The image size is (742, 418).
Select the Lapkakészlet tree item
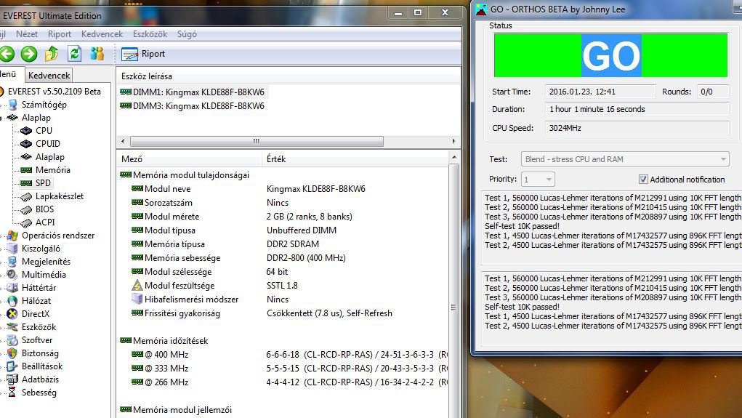(x=59, y=196)
